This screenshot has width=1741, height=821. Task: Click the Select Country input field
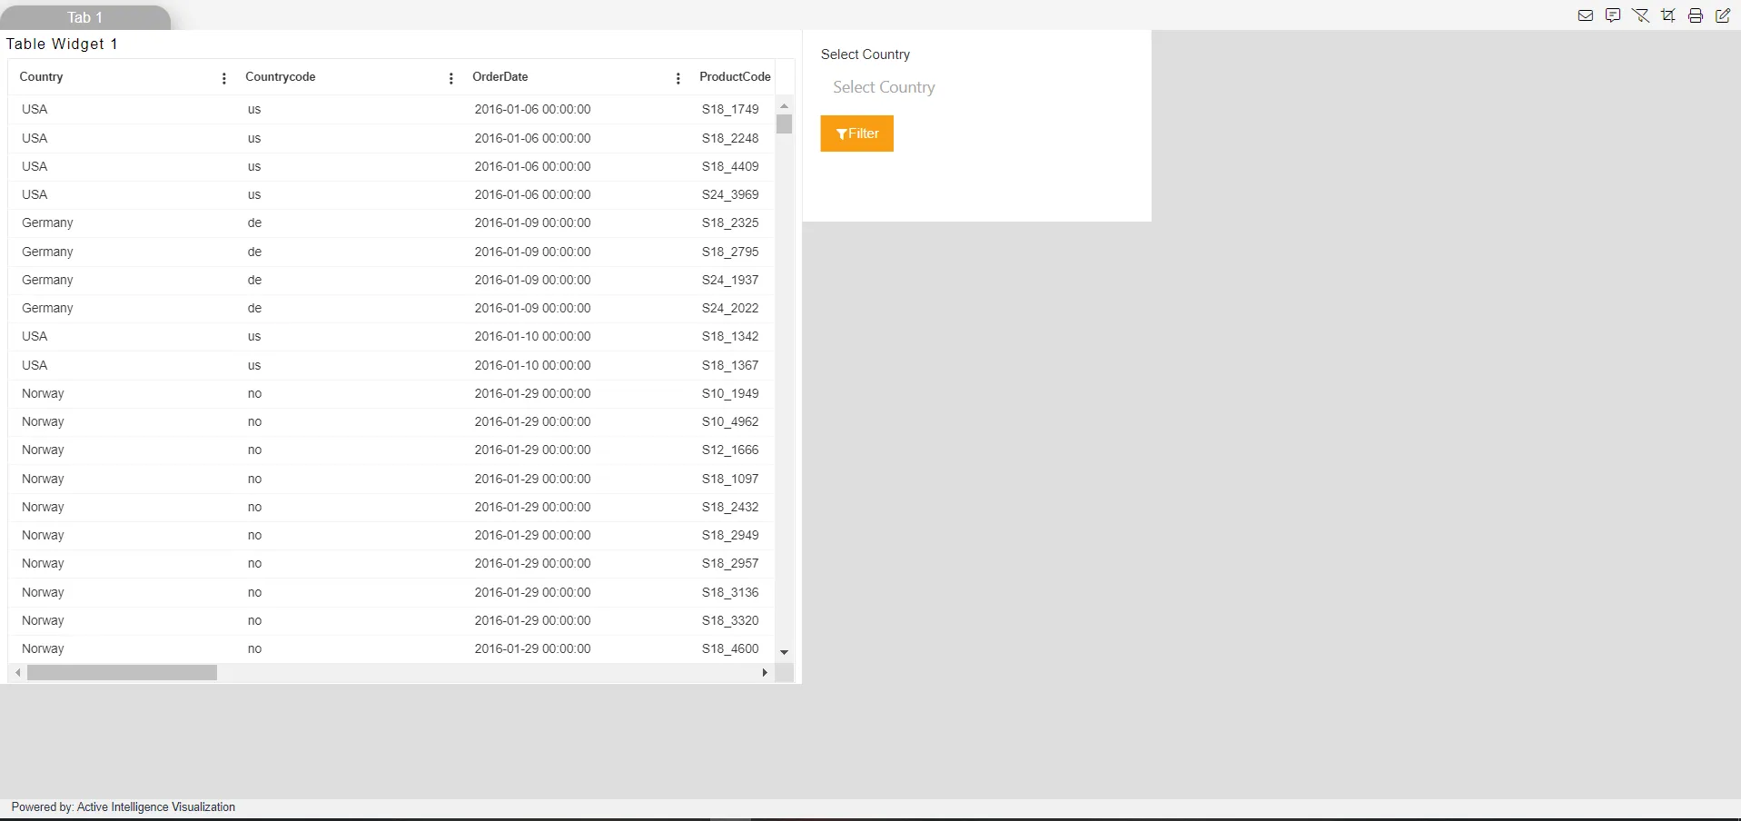976,87
